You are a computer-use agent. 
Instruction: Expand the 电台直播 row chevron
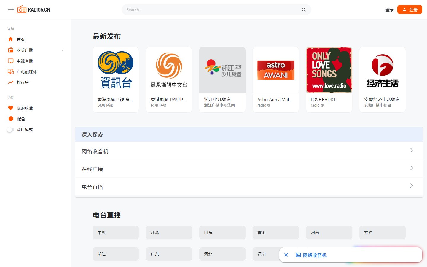point(412,186)
